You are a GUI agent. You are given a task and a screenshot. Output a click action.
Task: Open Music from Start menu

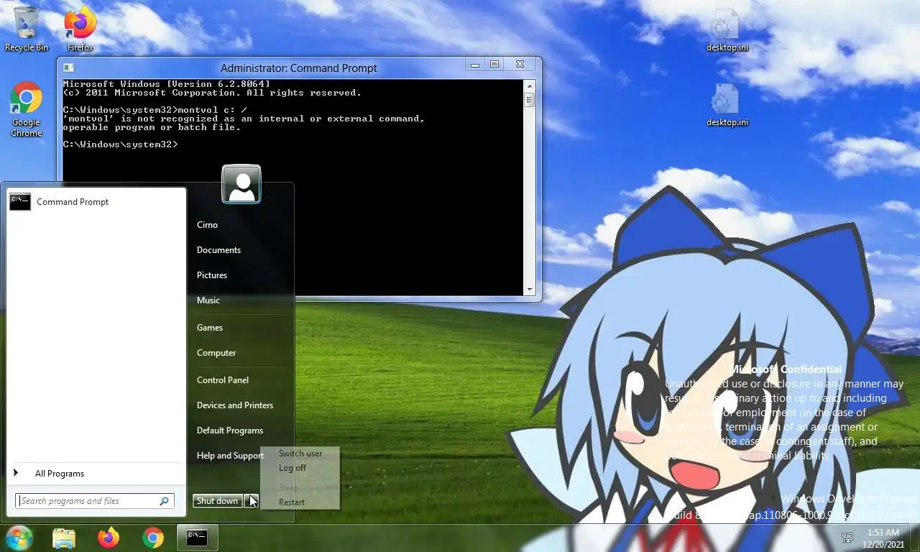(x=208, y=300)
